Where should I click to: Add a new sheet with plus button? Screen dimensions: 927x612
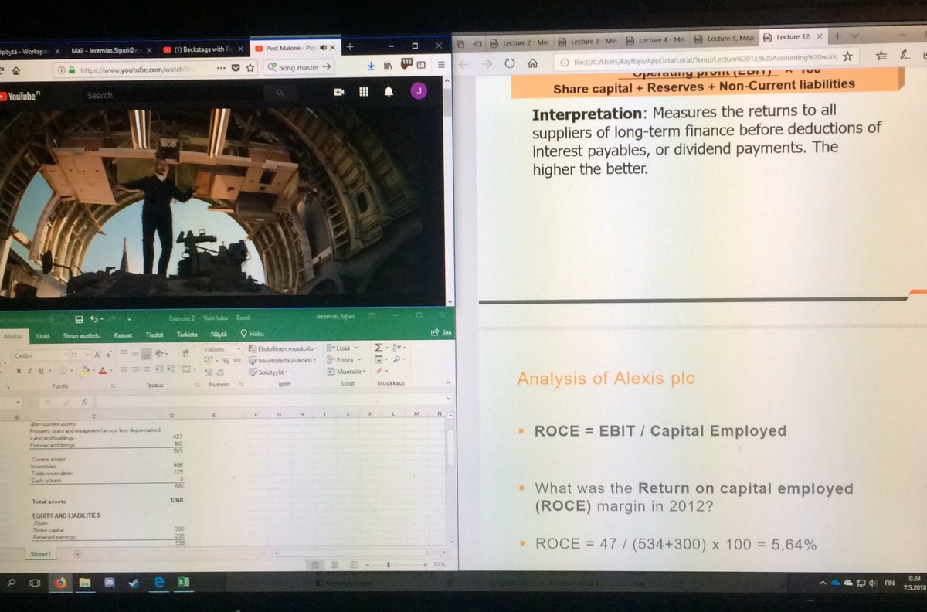(x=76, y=554)
